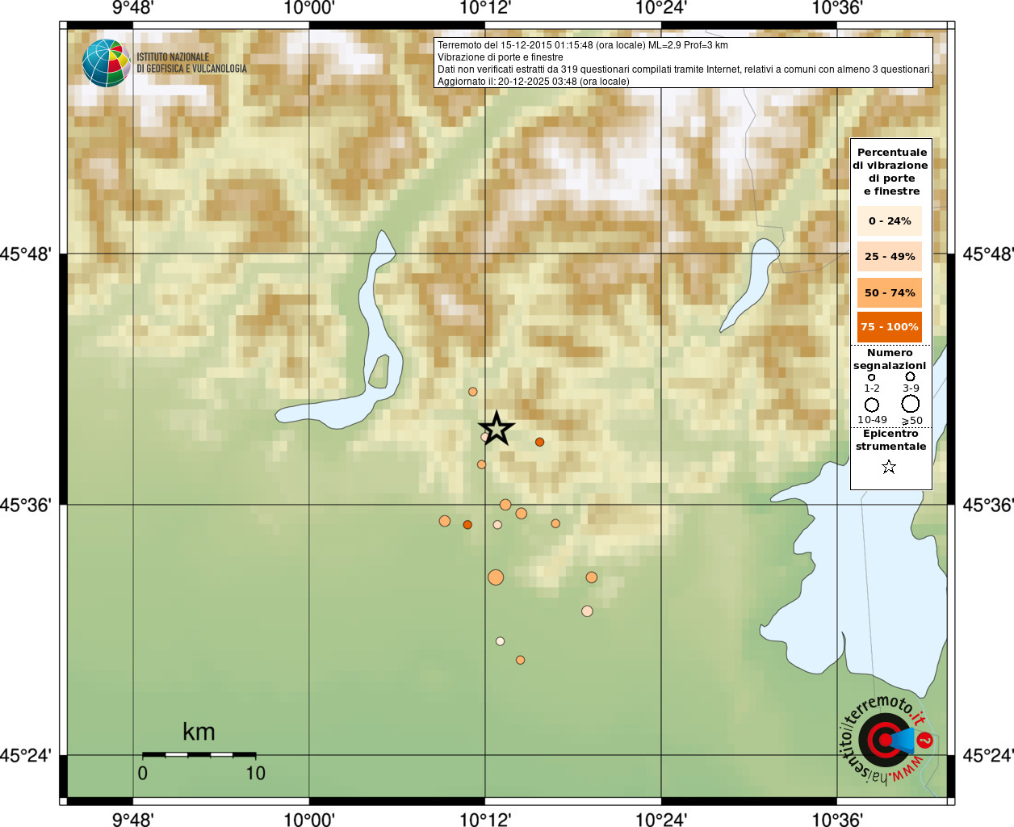The image size is (1014, 827).
Task: Click the 45°36' label on the right axis
Action: (988, 505)
